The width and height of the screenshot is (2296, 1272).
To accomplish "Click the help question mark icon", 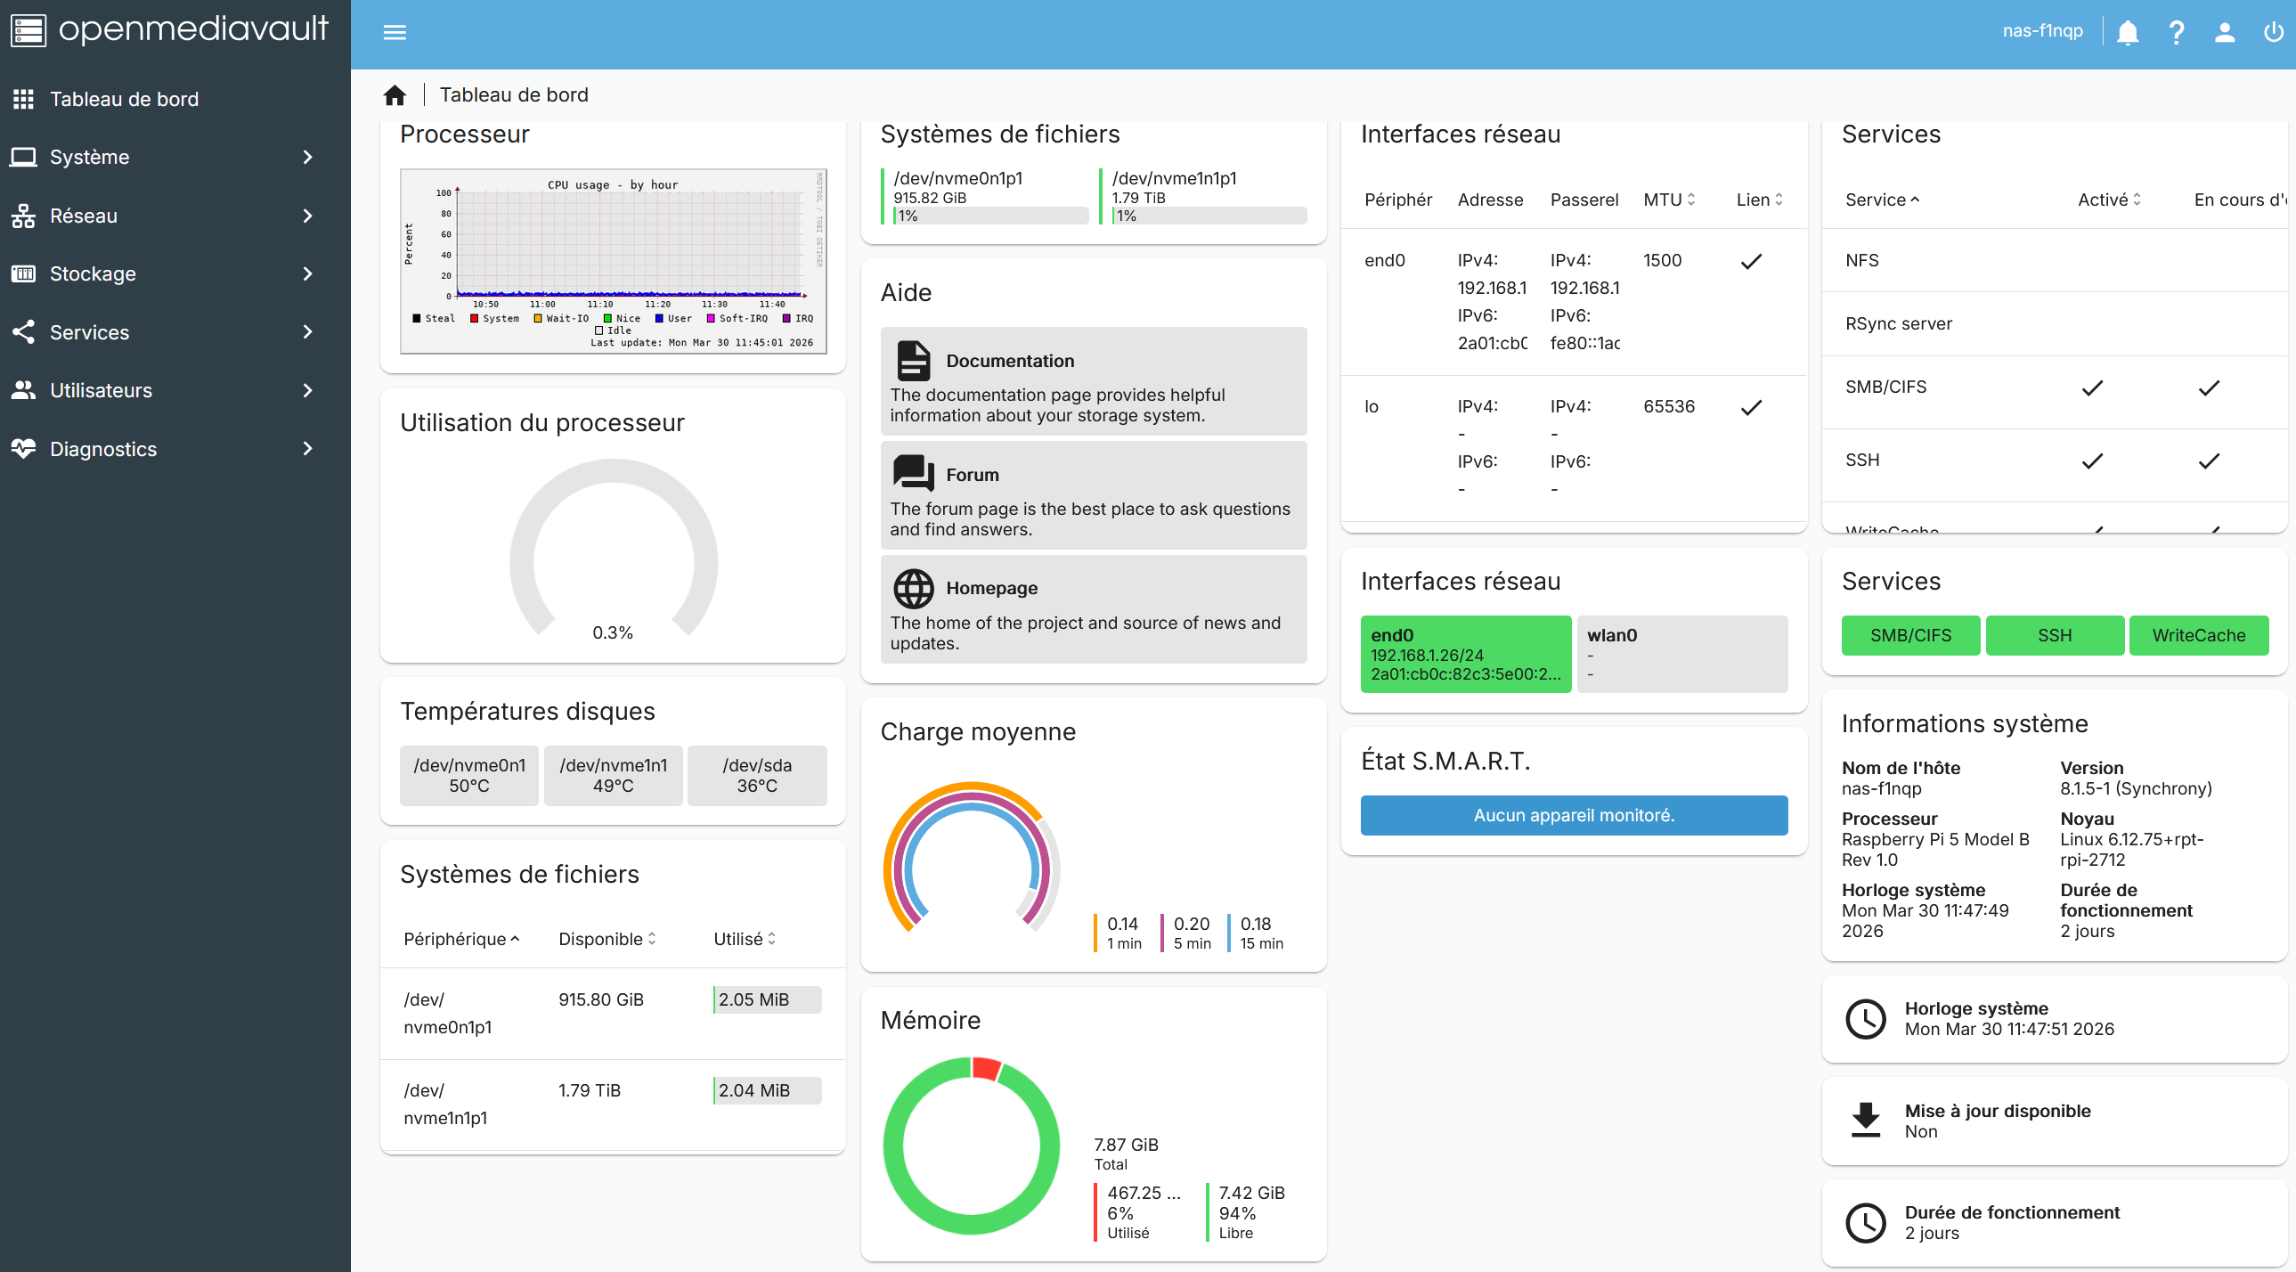I will pyautogui.click(x=2176, y=32).
